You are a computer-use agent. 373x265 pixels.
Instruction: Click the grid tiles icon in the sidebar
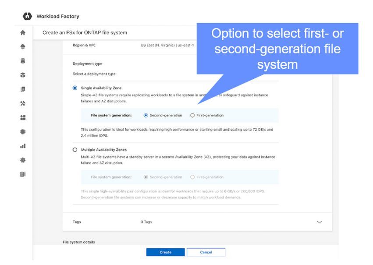(x=23, y=118)
